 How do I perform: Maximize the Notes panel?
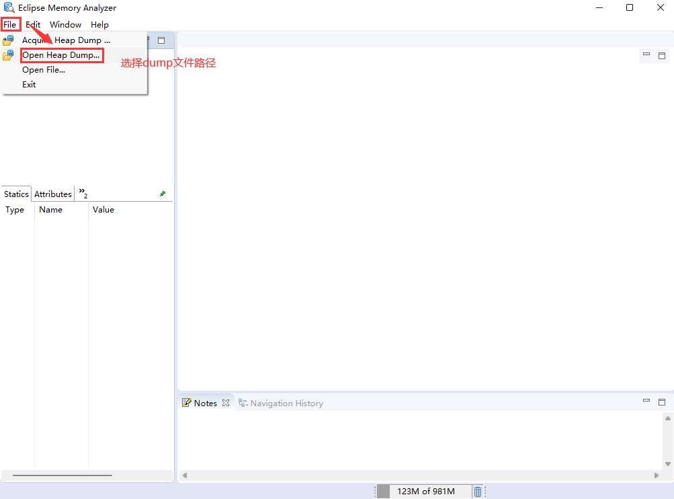(x=662, y=402)
